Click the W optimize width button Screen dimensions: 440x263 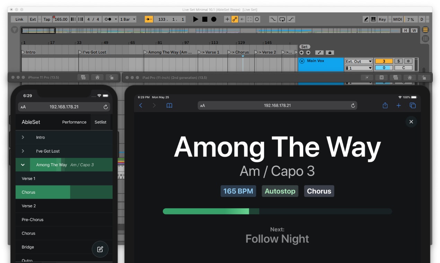pyautogui.click(x=414, y=30)
